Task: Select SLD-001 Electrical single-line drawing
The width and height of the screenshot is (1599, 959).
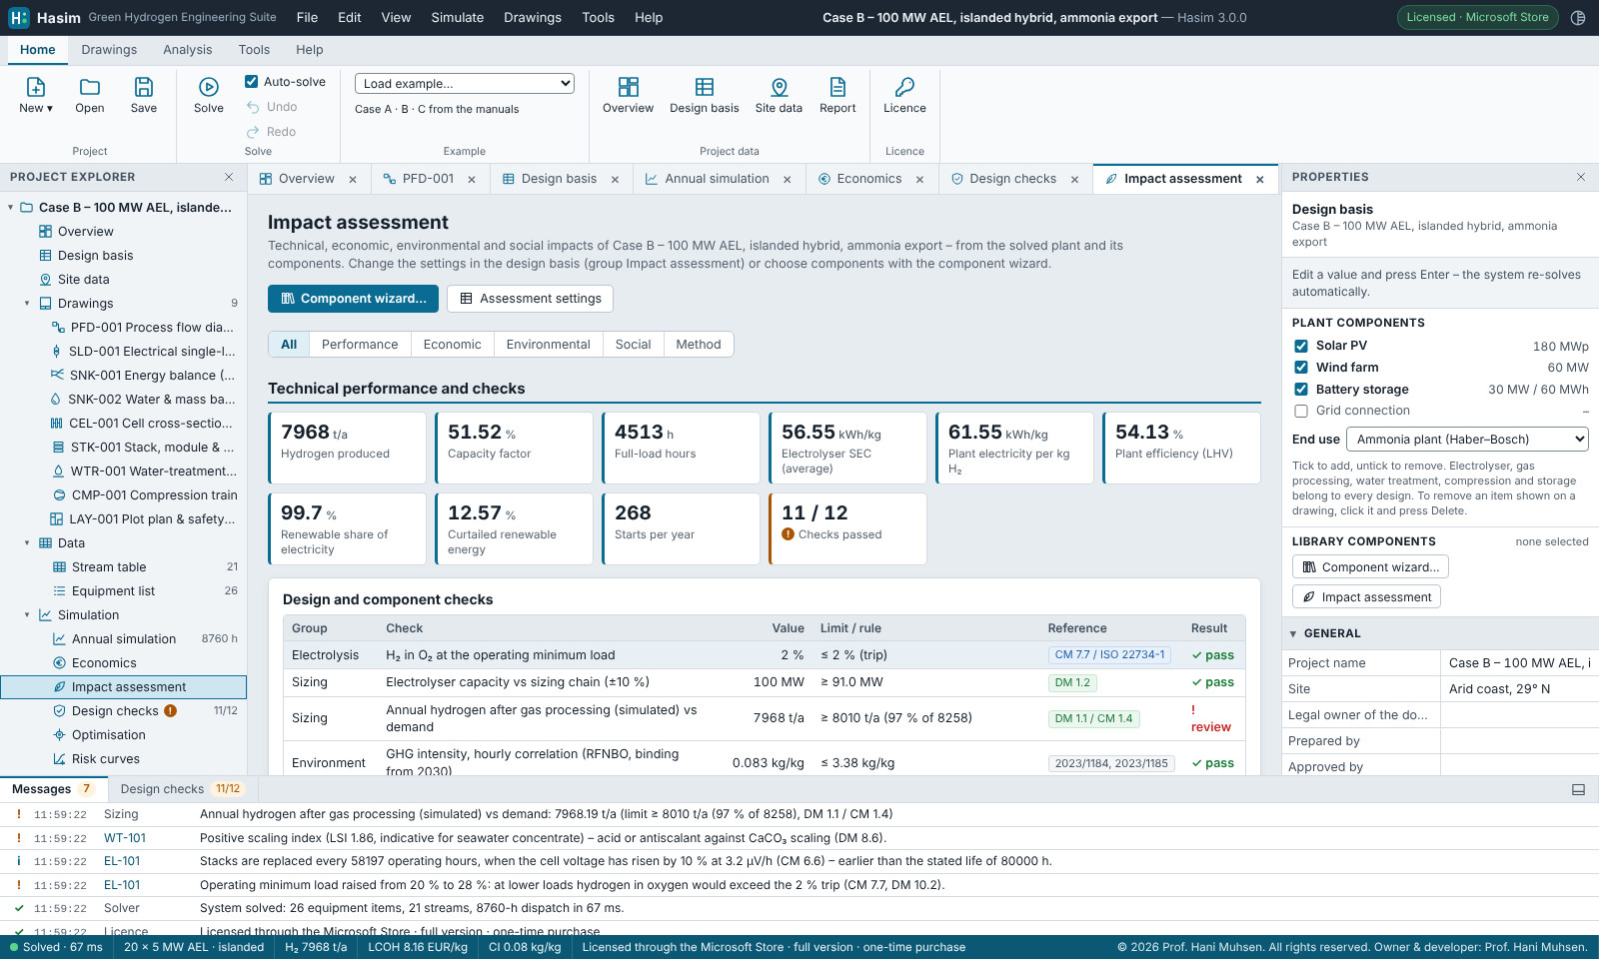Action: click(143, 352)
